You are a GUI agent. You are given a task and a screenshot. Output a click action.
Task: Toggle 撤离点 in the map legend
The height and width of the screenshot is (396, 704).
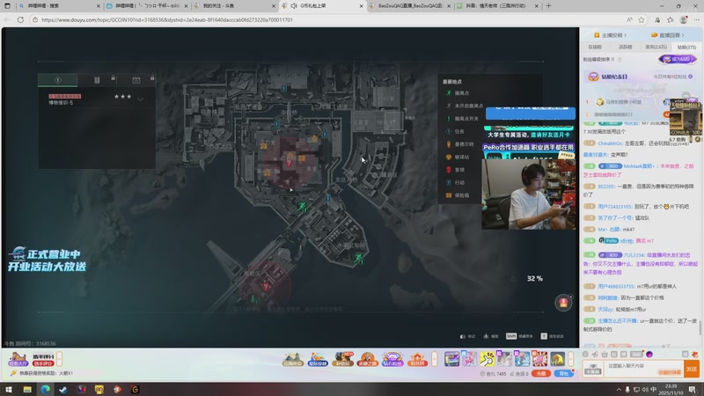(458, 93)
